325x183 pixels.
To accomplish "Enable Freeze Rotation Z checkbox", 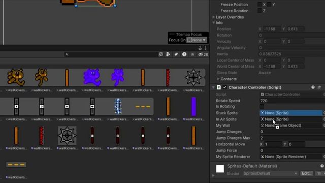I will [x=259, y=11].
